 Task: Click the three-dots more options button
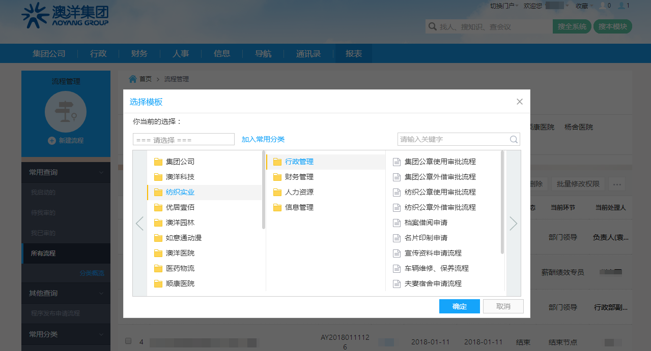pos(617,184)
